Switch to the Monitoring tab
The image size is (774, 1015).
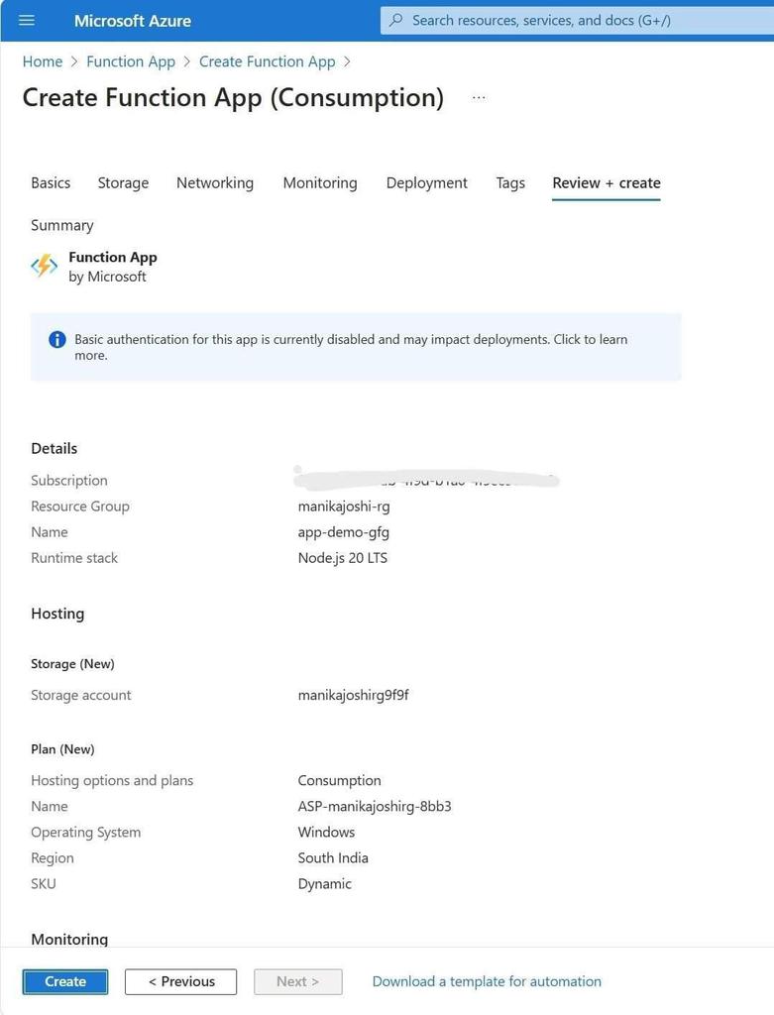[x=320, y=183]
